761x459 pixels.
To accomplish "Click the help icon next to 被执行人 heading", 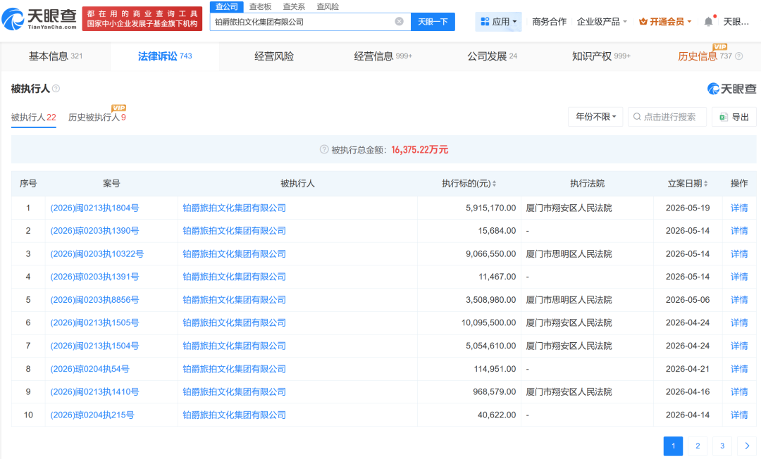I will pyautogui.click(x=56, y=88).
